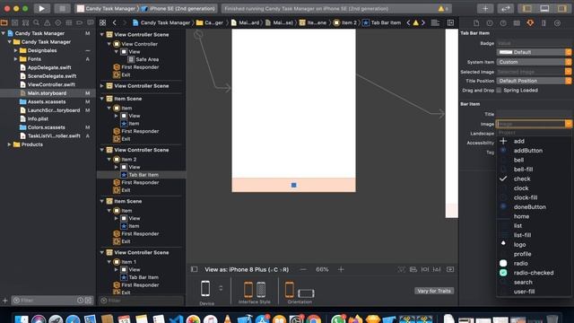Viewport: 574px width, 323px height.
Task: Show the symbol navigator
Action: tap(26, 22)
